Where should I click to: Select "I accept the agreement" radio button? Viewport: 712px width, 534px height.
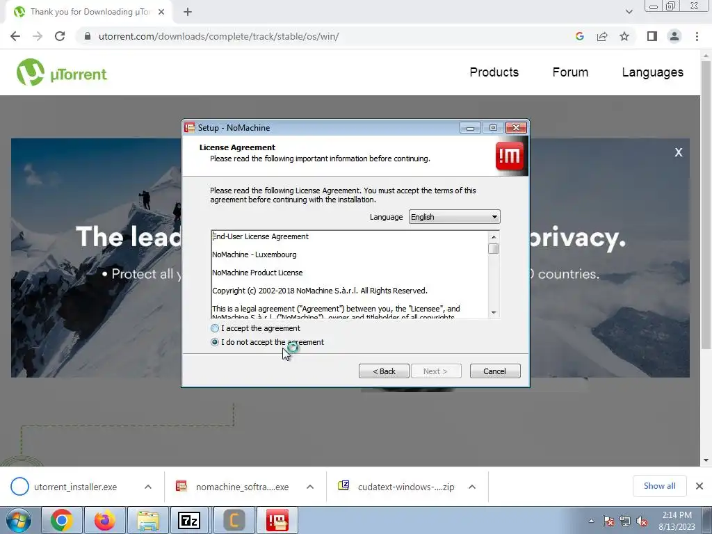215,328
